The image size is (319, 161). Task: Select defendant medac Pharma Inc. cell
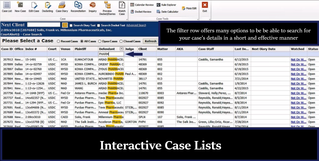(x=111, y=93)
